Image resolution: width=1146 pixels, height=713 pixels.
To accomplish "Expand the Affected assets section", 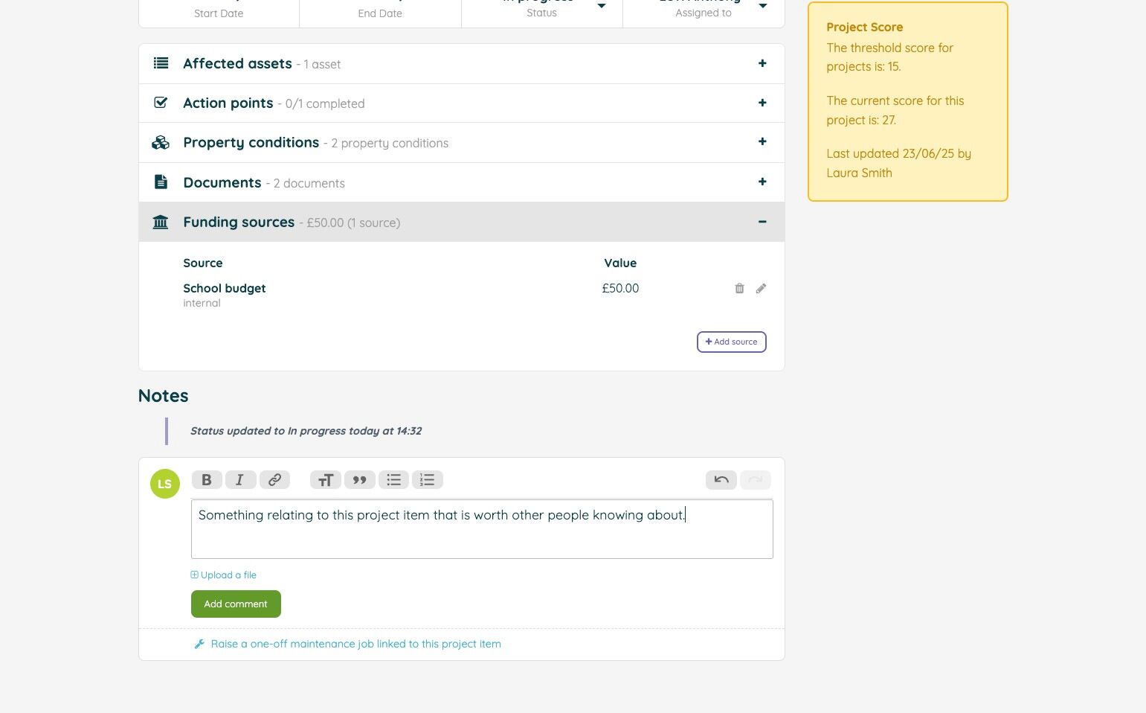I will [x=762, y=63].
